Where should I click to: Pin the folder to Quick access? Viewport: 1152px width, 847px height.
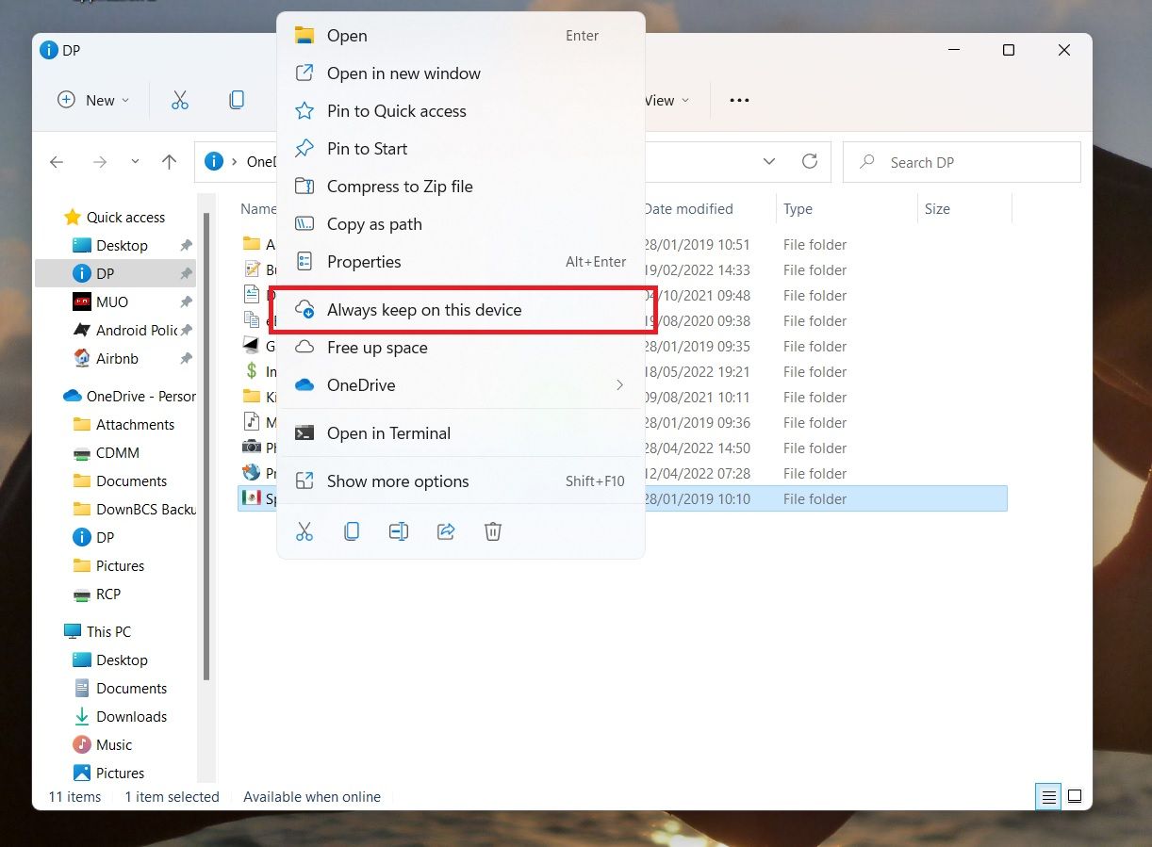396,110
